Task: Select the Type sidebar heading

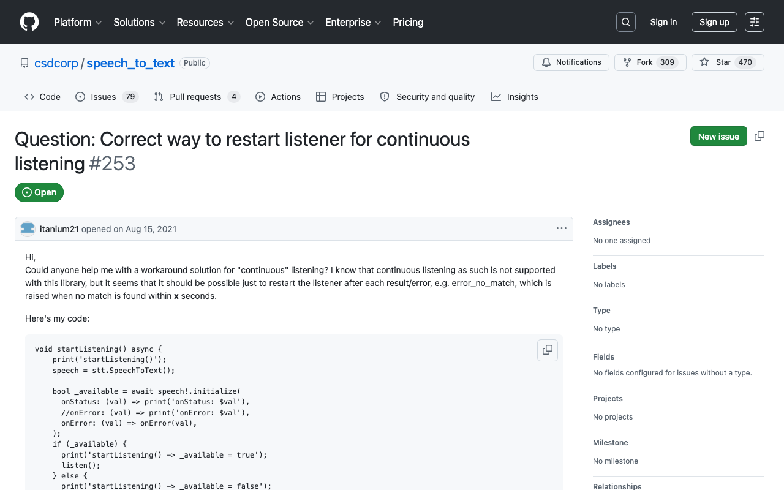Action: coord(602,311)
